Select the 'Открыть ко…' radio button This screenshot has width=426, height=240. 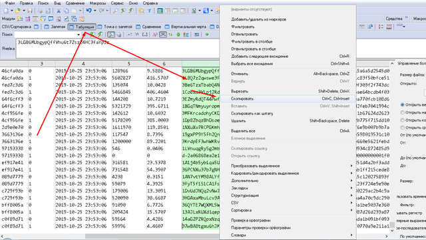click(x=402, y=120)
